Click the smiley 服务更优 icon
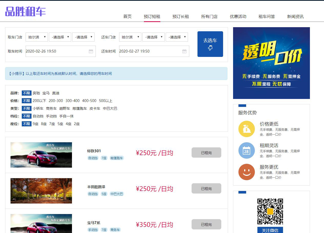Screen dimensions: 324x233 (246, 172)
